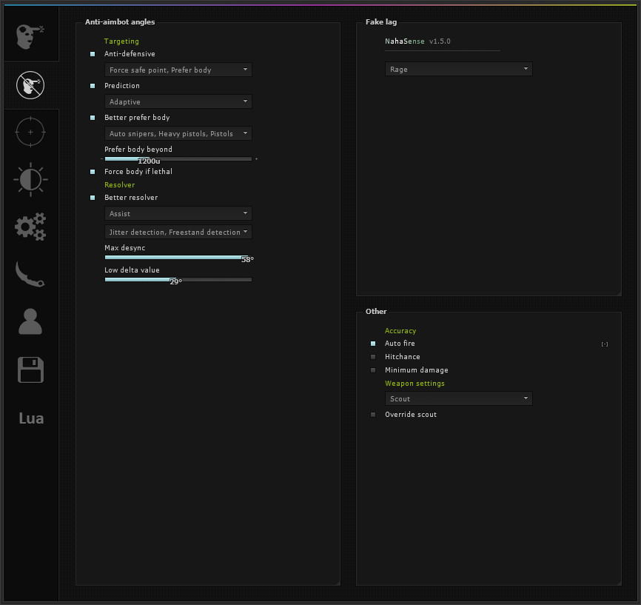Image resolution: width=641 pixels, height=605 pixels.
Task: Click the Other group title
Action: point(376,312)
